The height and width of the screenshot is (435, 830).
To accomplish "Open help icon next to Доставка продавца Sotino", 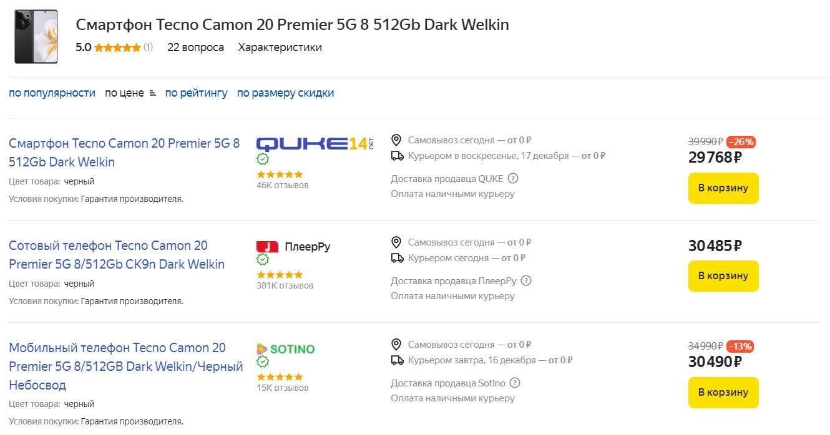I will 515,383.
